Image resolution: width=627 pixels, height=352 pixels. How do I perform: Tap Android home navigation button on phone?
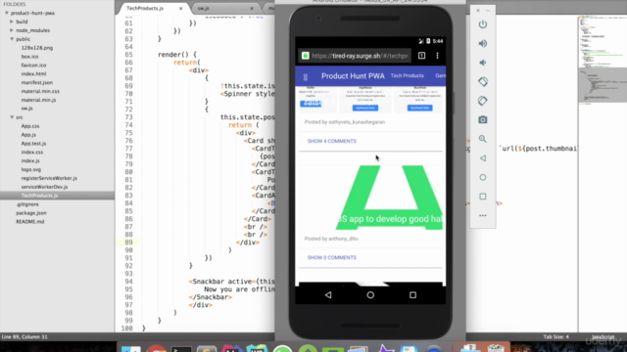click(370, 295)
